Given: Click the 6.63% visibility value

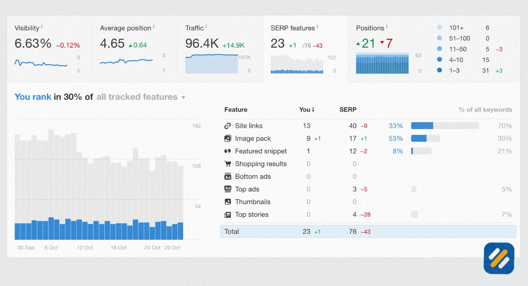Looking at the screenshot, I should point(33,44).
